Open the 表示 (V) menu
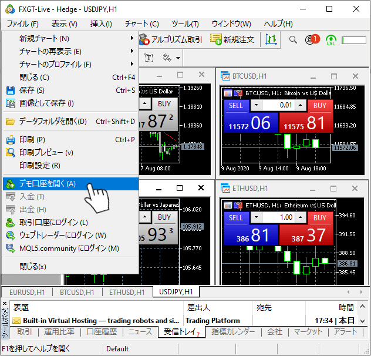The height and width of the screenshot is (356, 371). tap(65, 24)
